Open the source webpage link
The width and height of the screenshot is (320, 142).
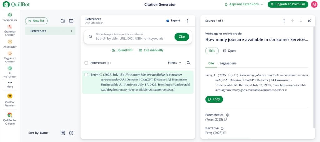coord(229,51)
